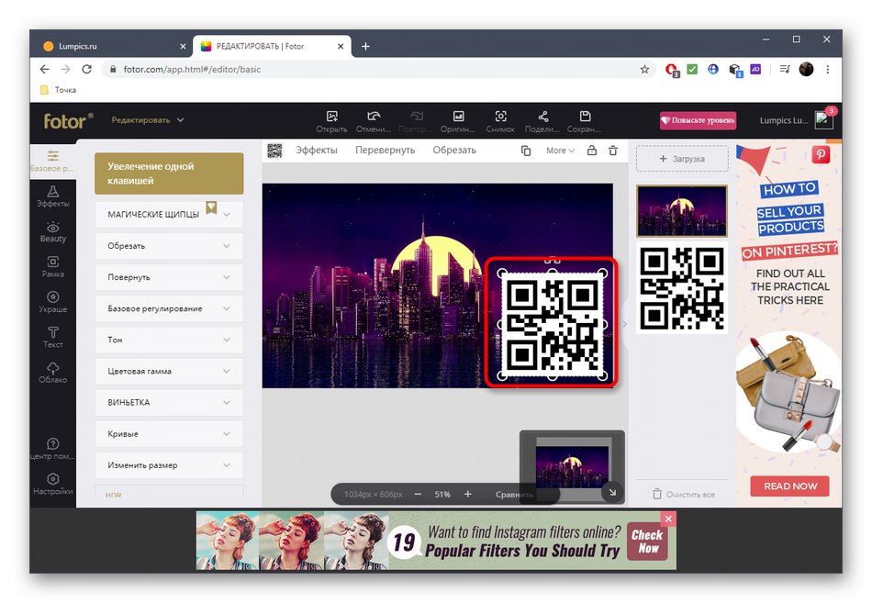Choose Обрезать in the sticker toolbar

click(454, 151)
